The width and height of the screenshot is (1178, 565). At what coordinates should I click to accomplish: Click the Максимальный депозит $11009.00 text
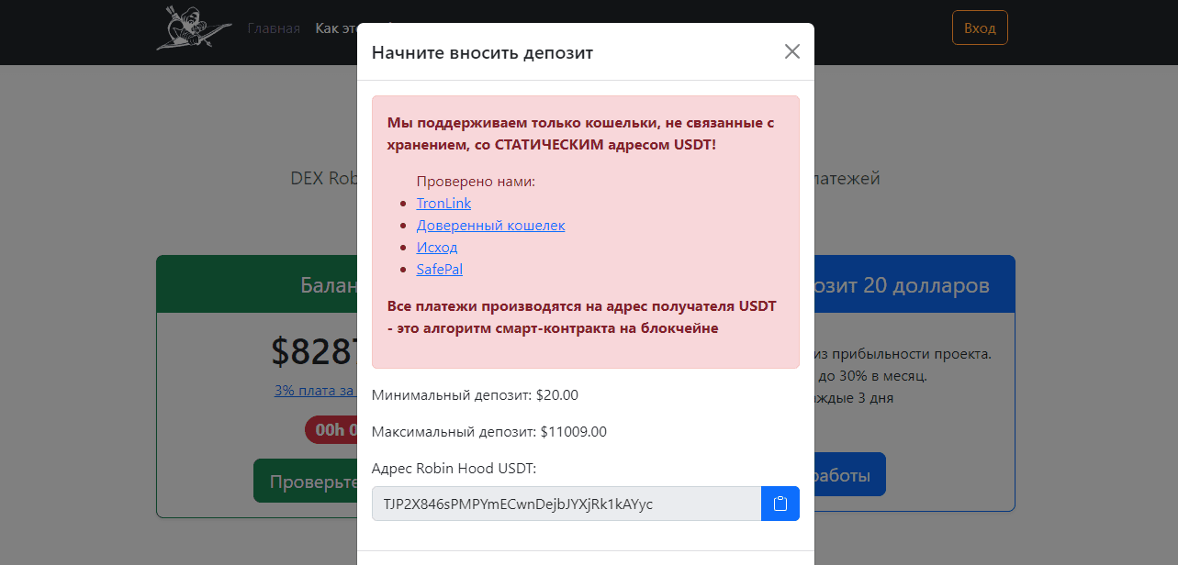pyautogui.click(x=488, y=432)
